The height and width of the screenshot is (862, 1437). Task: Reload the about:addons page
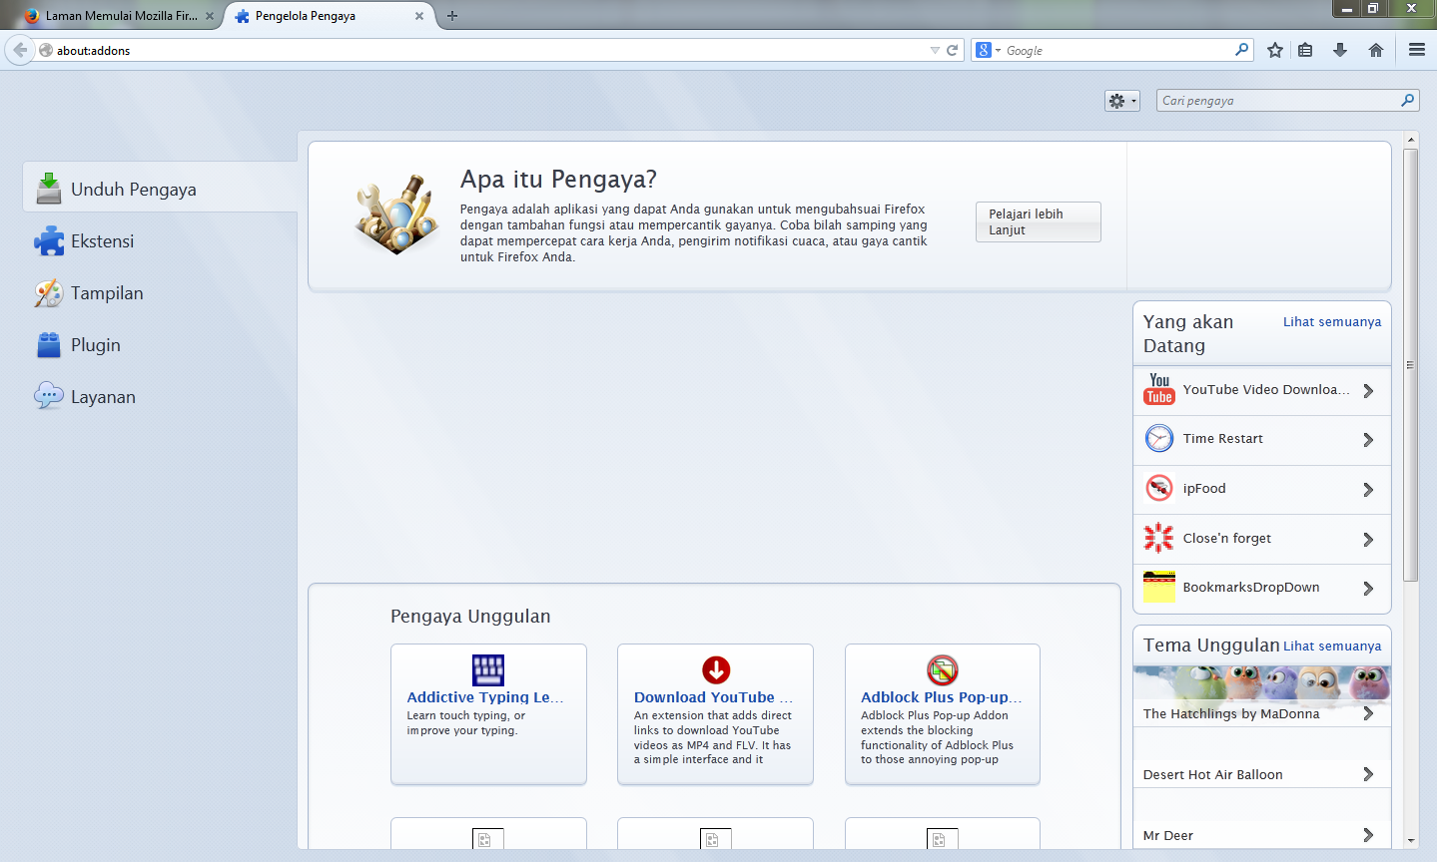pos(953,50)
